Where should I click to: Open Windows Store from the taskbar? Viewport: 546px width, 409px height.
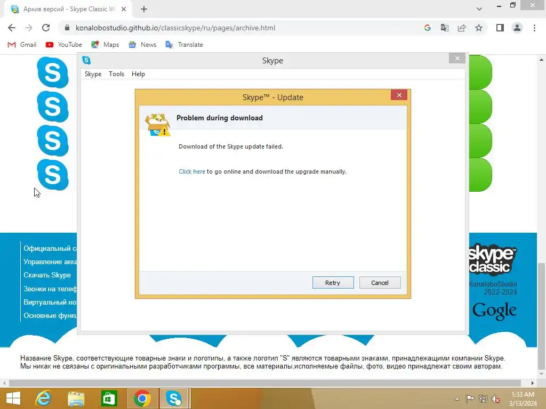109,398
